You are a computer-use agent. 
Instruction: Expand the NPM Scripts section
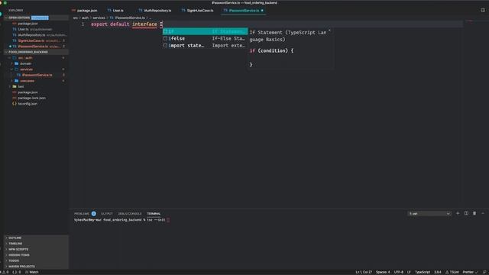tap(18, 250)
